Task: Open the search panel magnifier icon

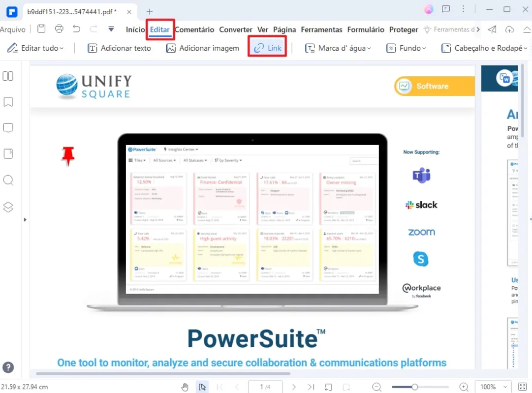Action: tap(8, 180)
